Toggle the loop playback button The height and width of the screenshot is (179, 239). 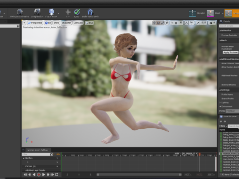(x=57, y=175)
